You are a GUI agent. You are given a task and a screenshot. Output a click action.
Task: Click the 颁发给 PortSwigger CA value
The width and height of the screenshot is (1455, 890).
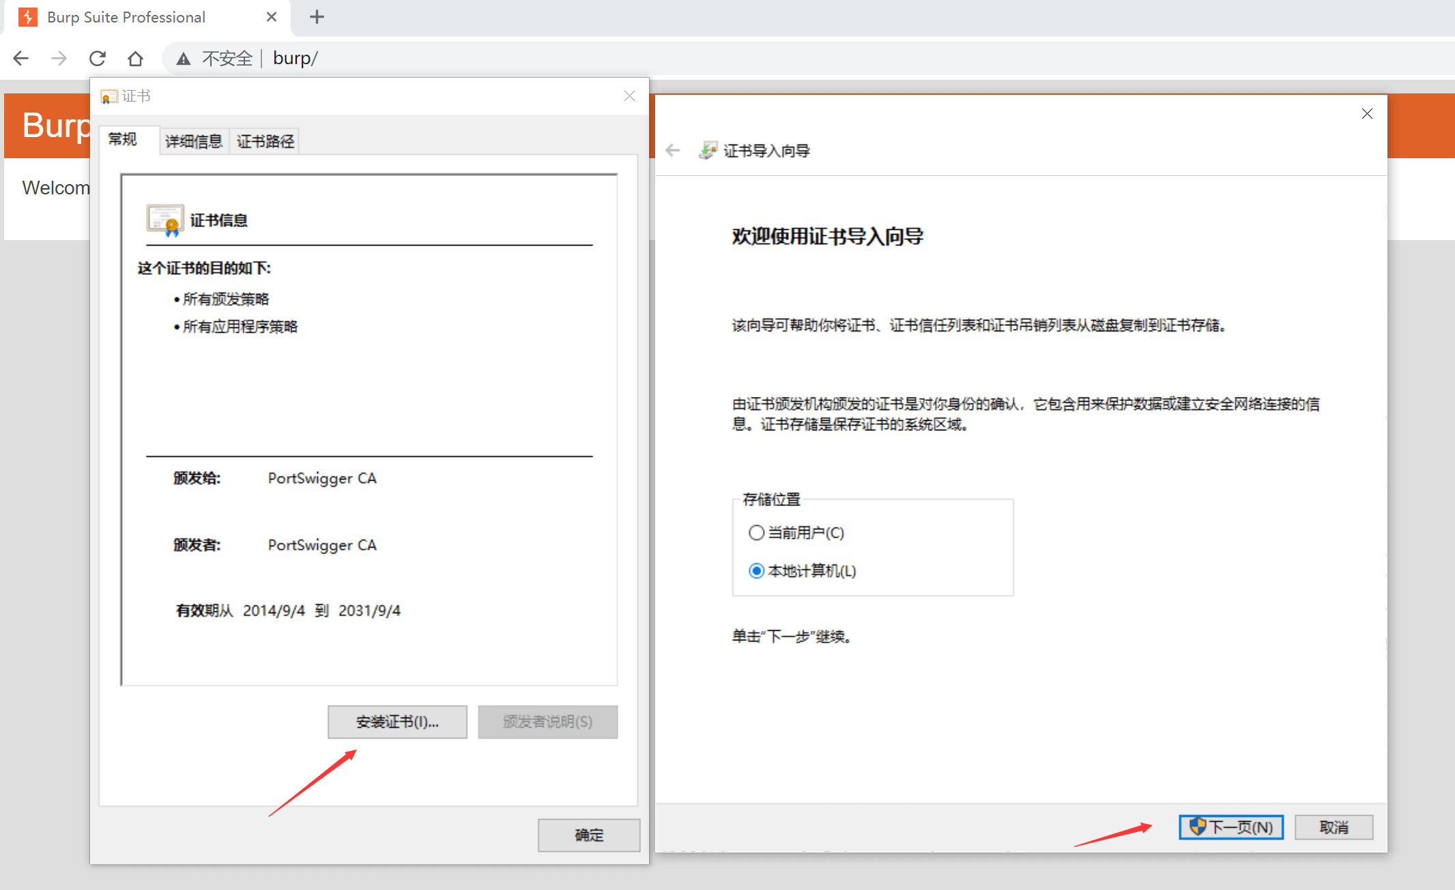pyautogui.click(x=322, y=478)
